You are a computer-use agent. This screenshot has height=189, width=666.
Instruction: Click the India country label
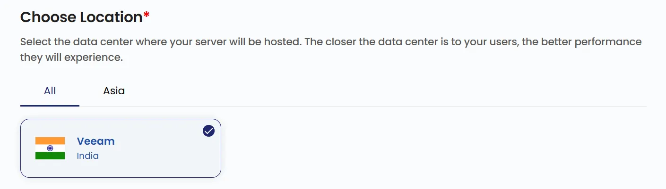pos(87,156)
